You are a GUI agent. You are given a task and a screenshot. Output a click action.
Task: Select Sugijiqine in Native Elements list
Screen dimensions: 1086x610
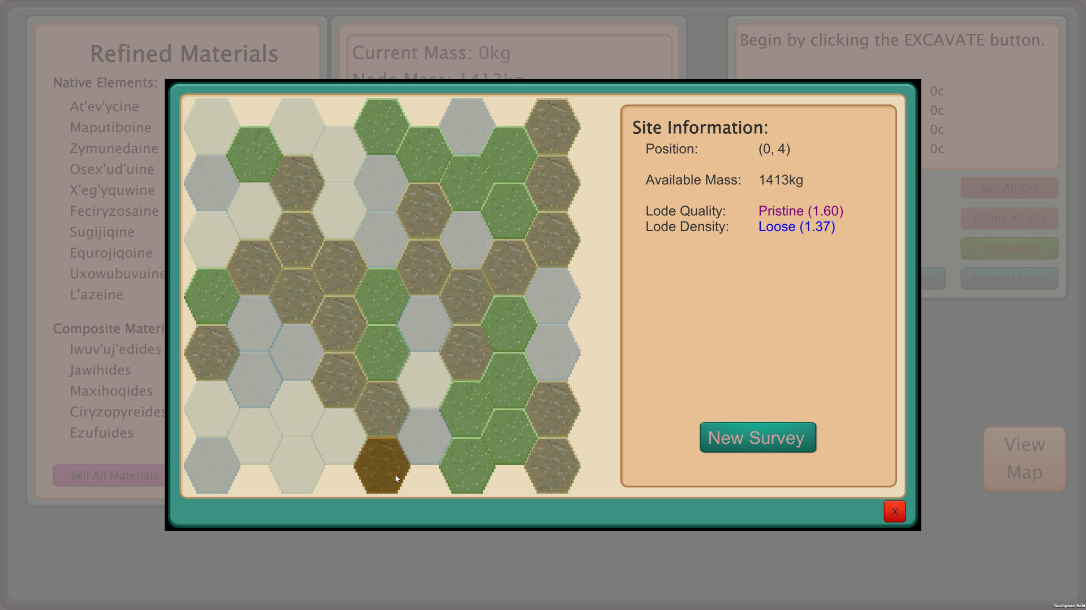(102, 232)
